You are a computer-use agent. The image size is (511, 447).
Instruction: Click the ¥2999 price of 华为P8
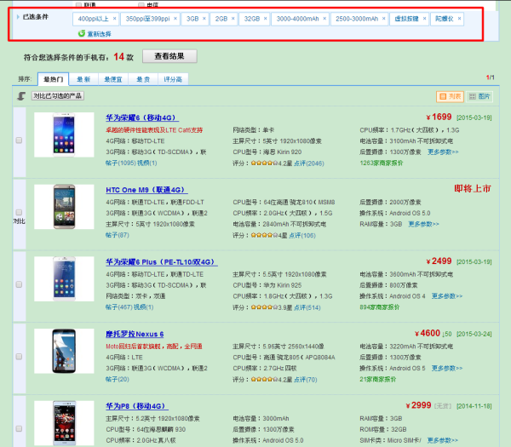(x=418, y=405)
